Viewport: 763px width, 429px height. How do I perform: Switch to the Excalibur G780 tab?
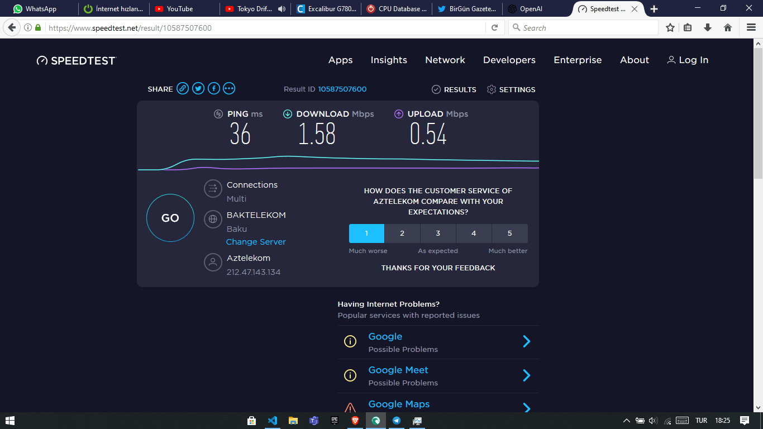click(x=326, y=9)
